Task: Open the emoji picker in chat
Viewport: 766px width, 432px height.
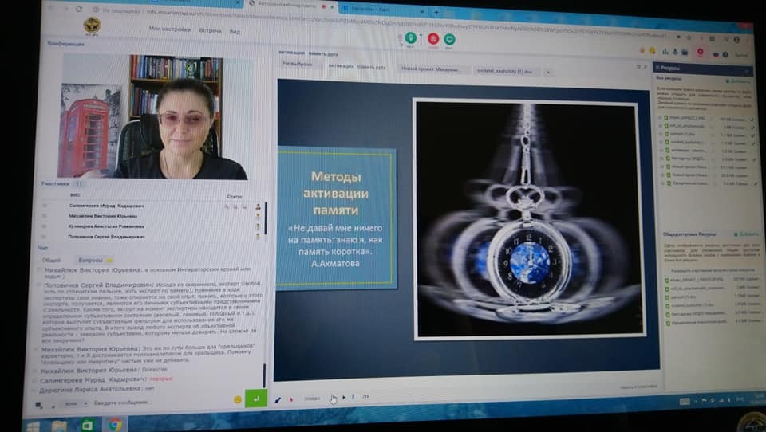Action: (238, 399)
